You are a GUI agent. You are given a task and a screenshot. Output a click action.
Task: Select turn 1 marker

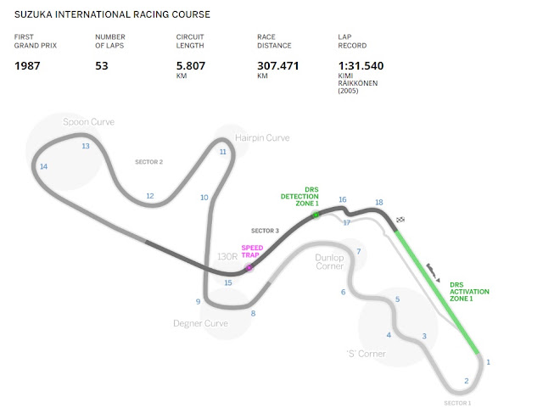(489, 362)
